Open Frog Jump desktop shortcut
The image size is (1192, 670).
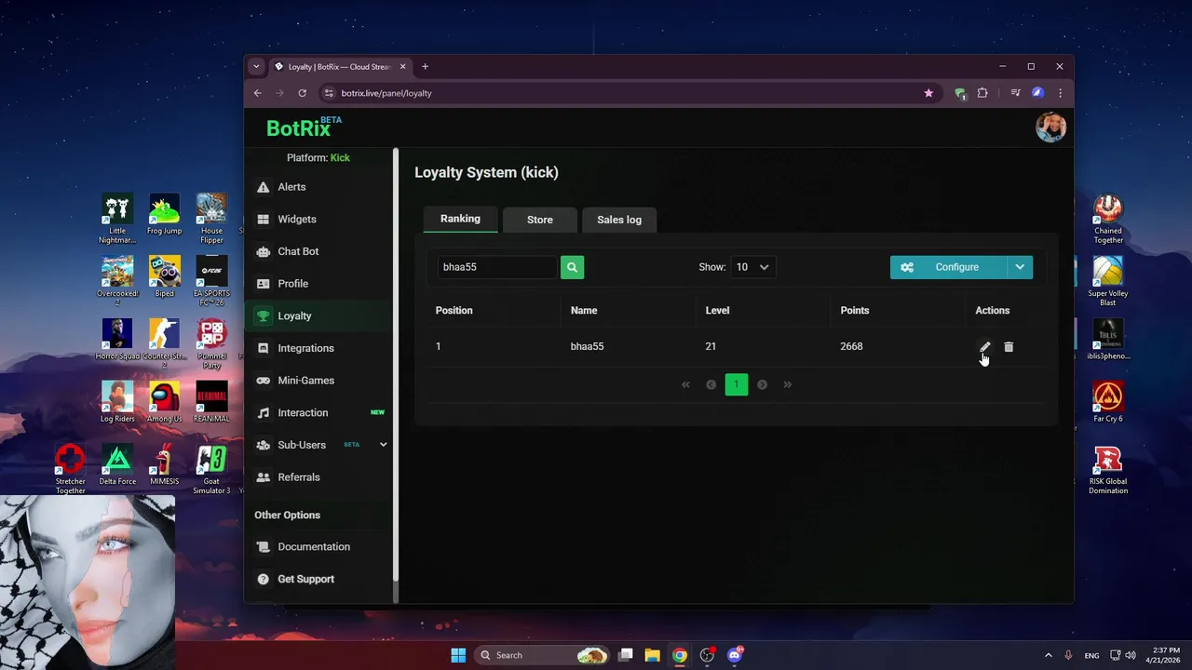(x=164, y=215)
